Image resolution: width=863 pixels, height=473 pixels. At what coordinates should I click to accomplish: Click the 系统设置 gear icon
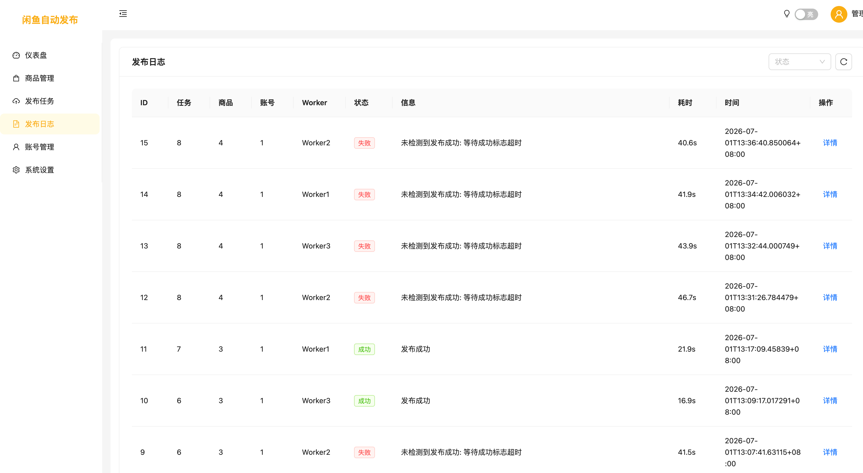click(x=16, y=170)
